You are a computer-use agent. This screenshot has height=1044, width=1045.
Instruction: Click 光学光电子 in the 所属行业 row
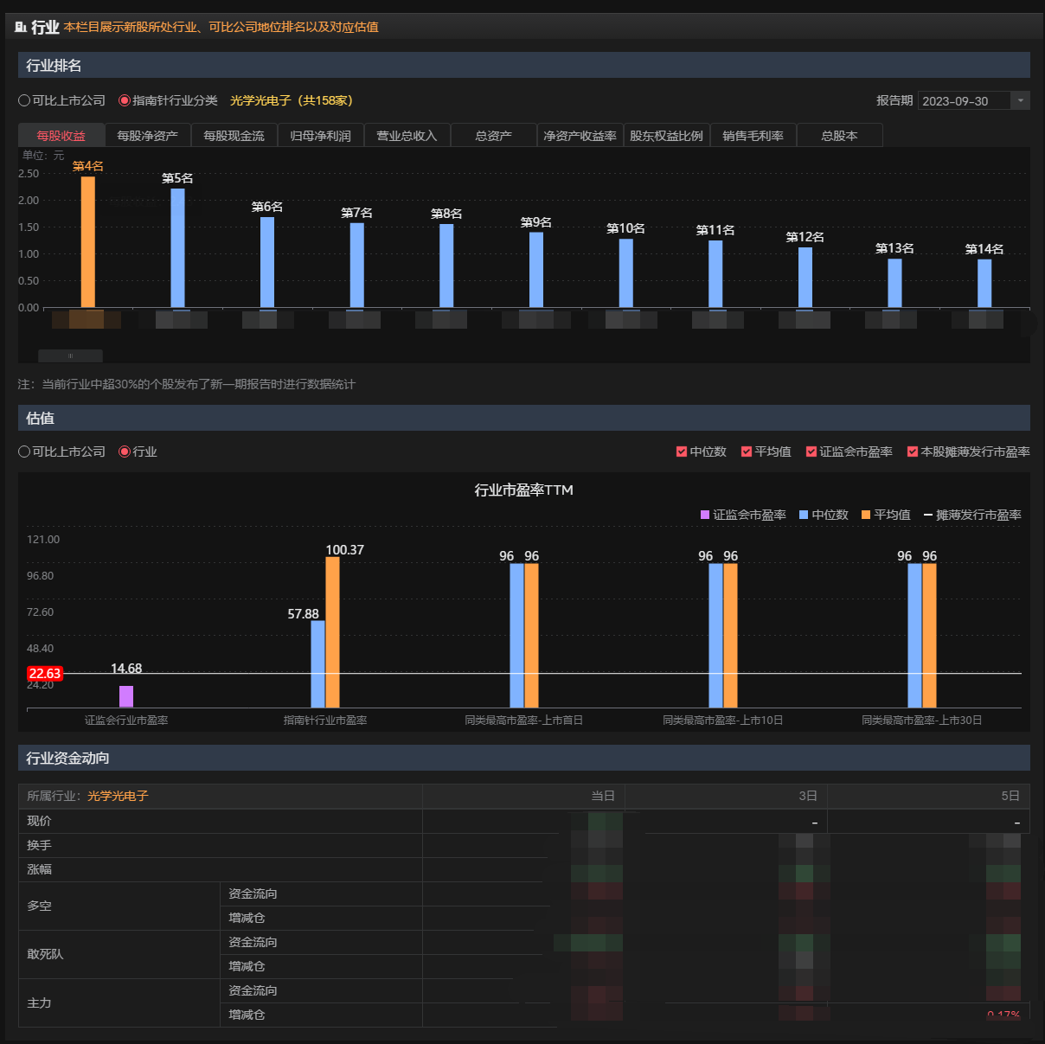point(118,796)
